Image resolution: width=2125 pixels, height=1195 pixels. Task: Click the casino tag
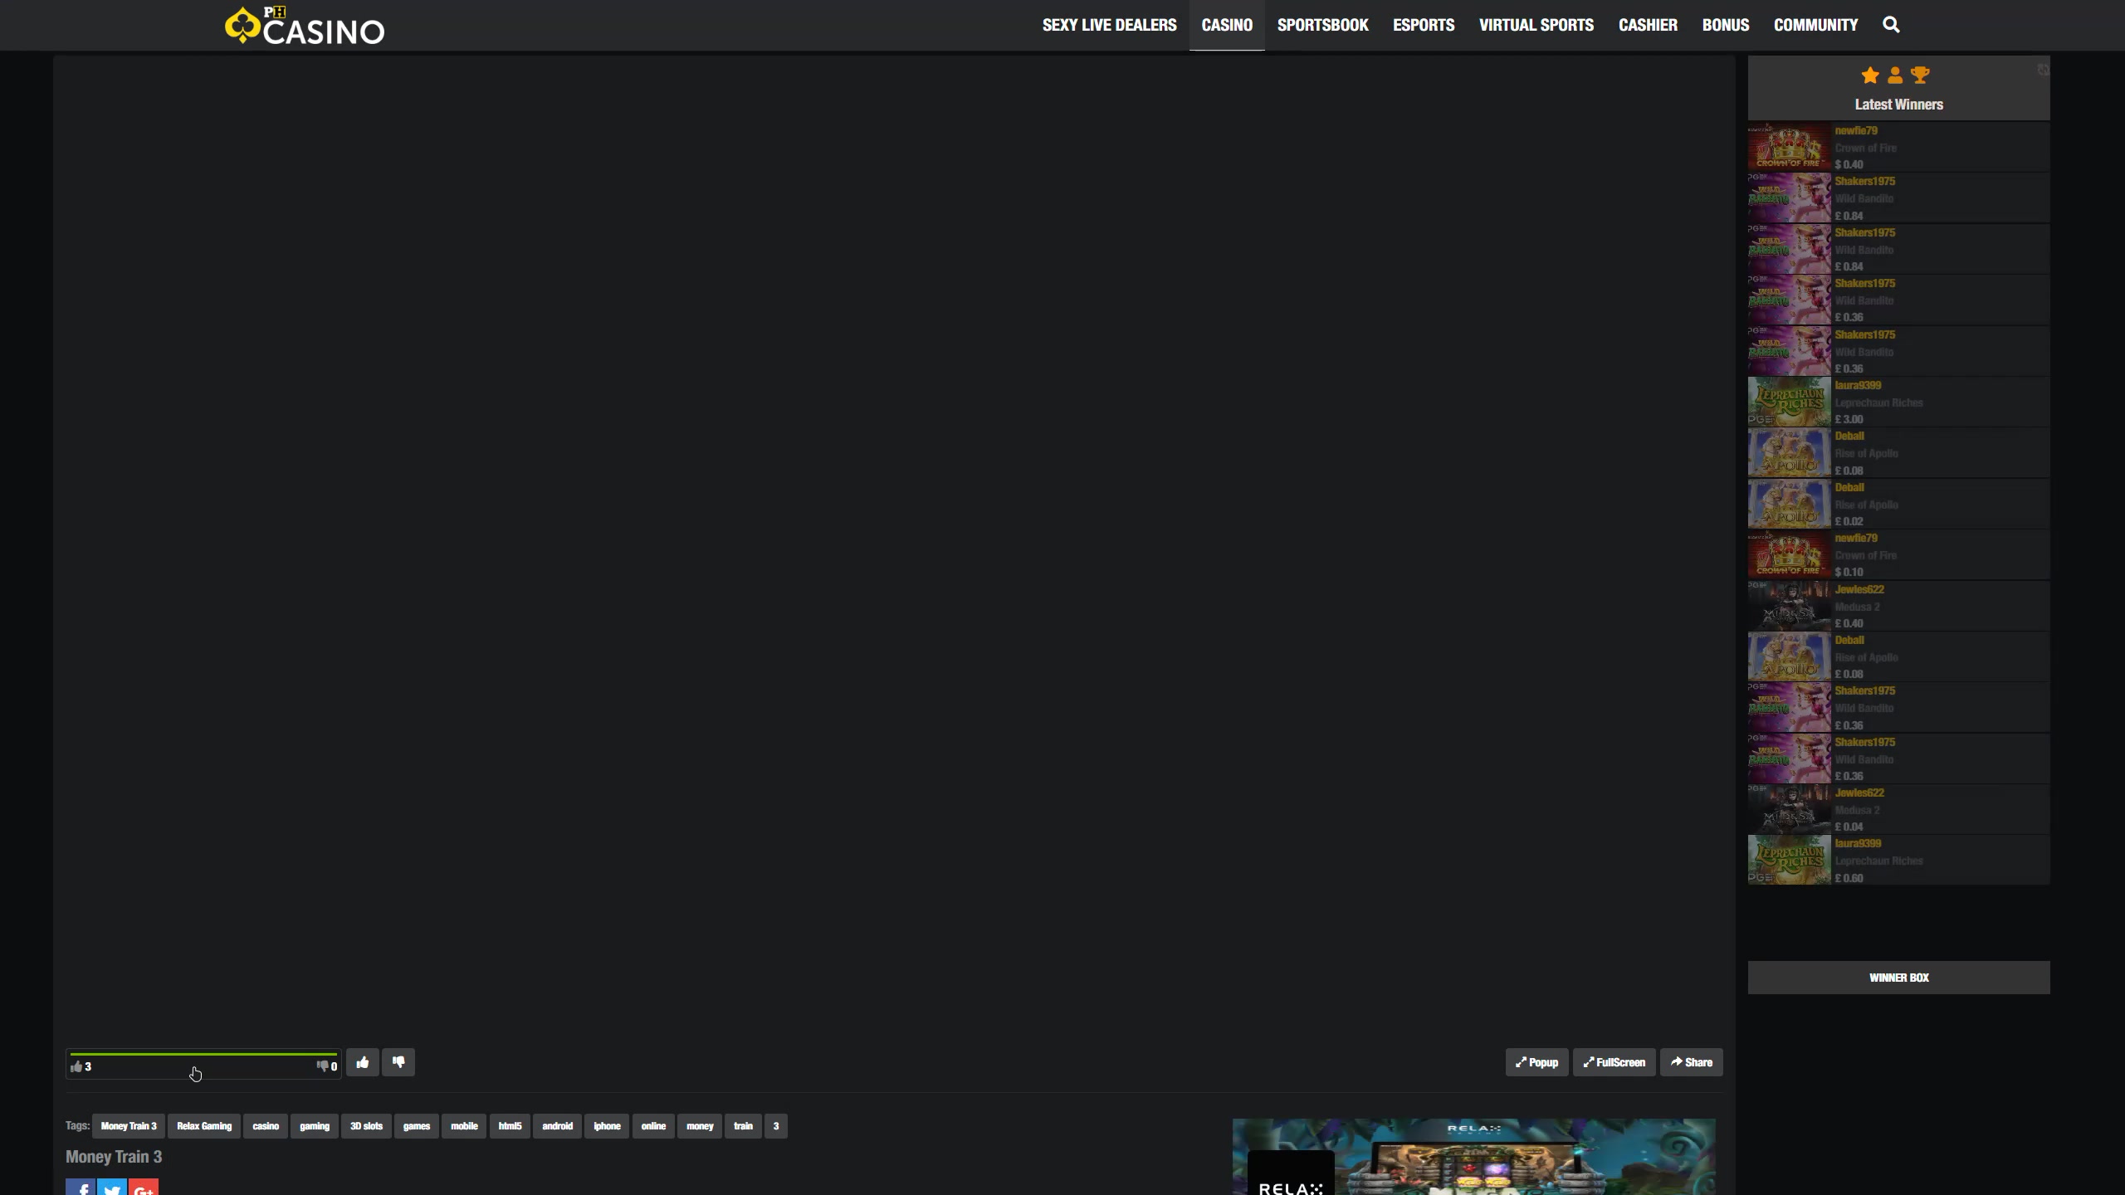(266, 1126)
